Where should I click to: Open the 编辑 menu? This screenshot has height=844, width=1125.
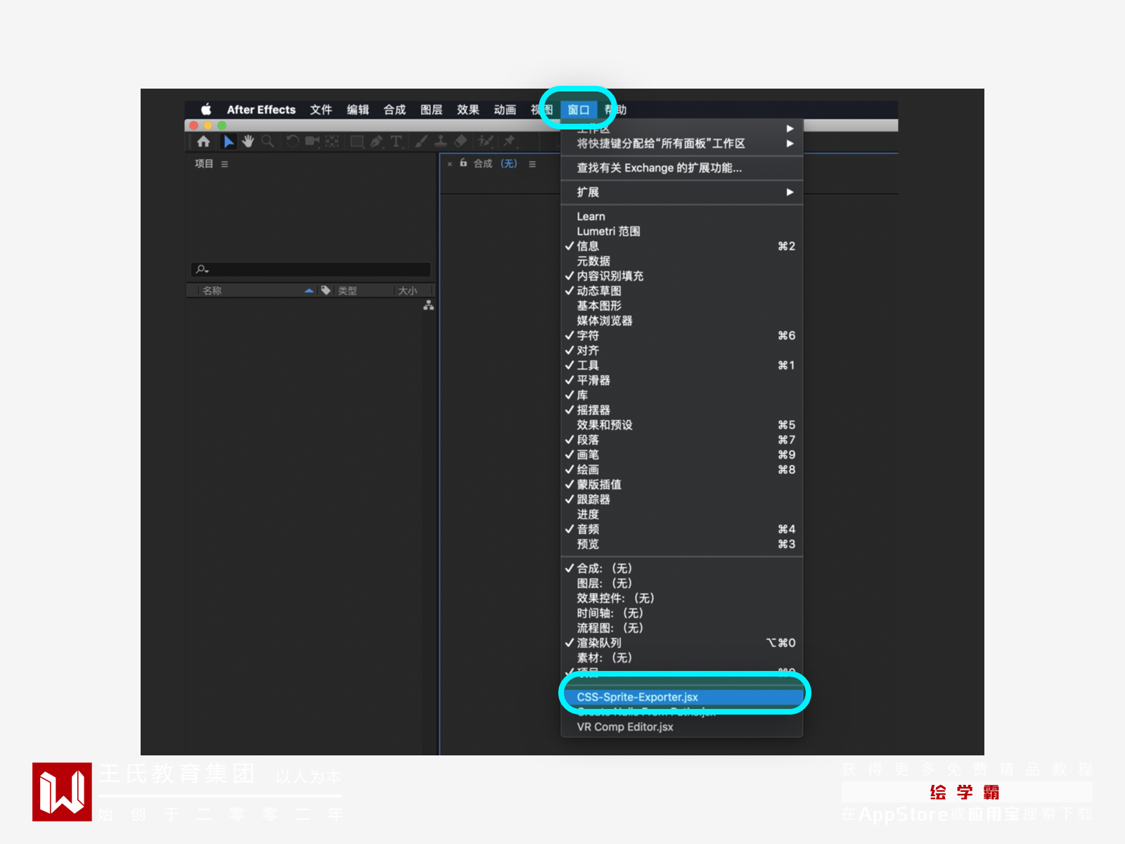pos(358,110)
